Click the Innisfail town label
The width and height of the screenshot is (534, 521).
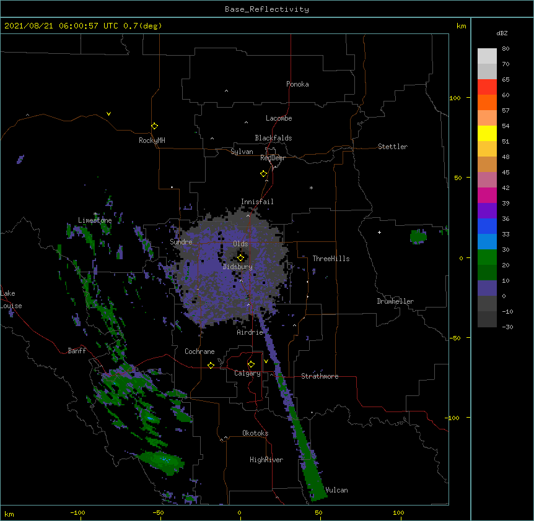coord(257,202)
